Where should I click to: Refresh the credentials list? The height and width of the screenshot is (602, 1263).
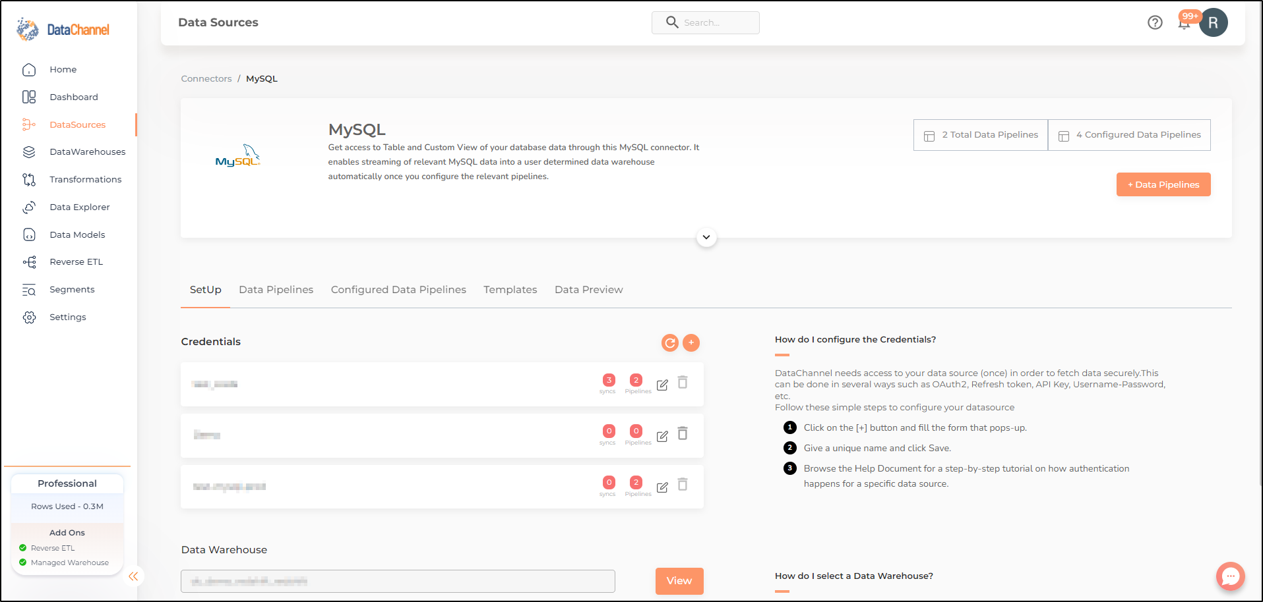pos(670,342)
